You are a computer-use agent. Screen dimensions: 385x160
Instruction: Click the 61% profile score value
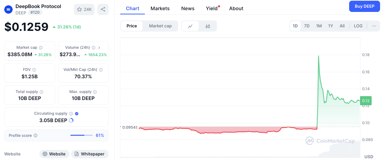(100, 135)
